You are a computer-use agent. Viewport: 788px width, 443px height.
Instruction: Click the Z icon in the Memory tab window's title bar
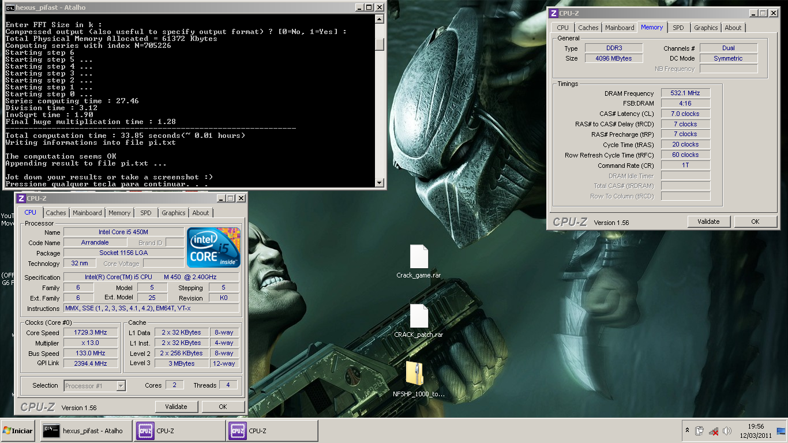click(554, 13)
